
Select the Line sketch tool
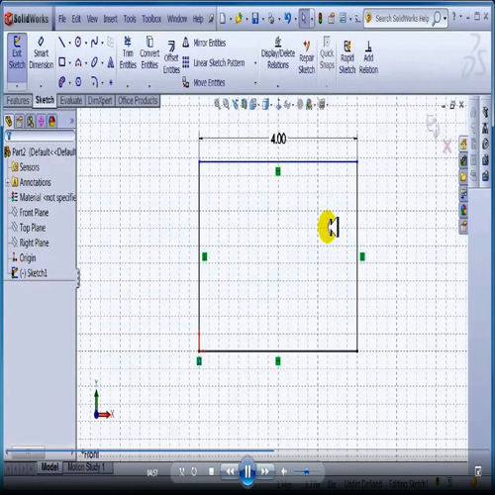click(x=61, y=43)
